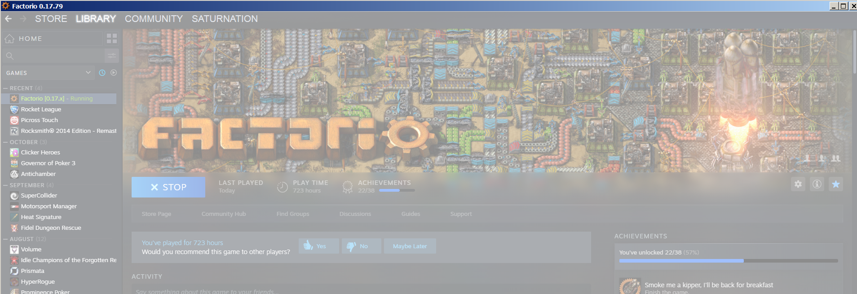The width and height of the screenshot is (857, 294).
Task: Click the Heat Signature icon
Action: 14,217
